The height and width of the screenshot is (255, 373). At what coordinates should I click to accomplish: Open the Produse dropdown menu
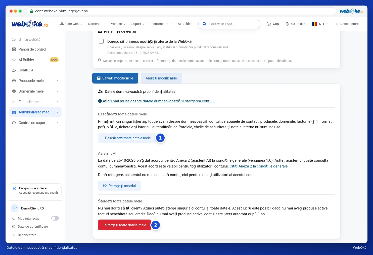click(x=118, y=24)
